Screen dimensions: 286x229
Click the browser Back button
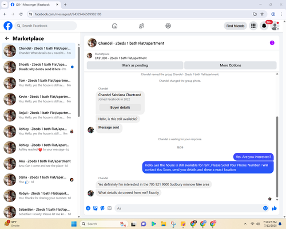click(x=5, y=14)
